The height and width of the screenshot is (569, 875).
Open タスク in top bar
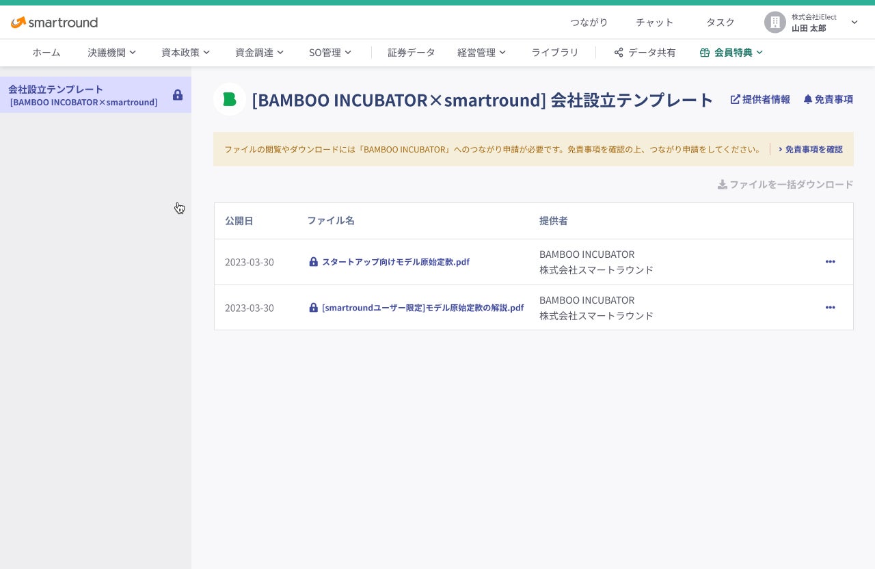click(721, 23)
